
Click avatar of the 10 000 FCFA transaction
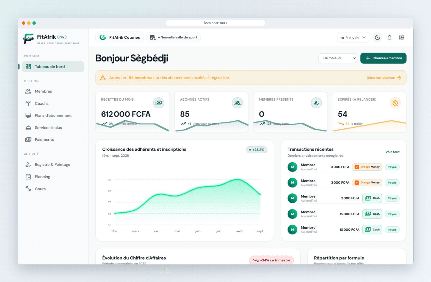pos(292,230)
